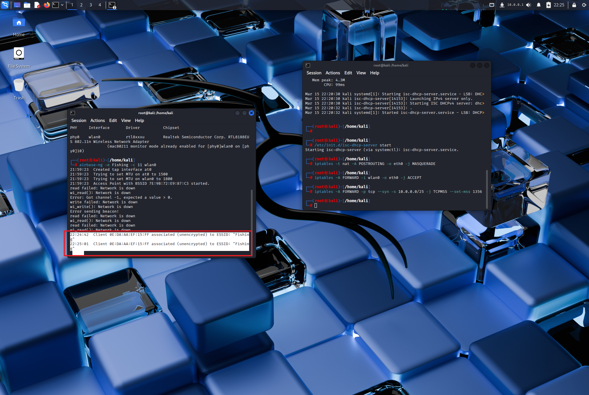The width and height of the screenshot is (589, 395).
Task: Click the POSTROUTING MASQUERADE iptables command
Action: click(375, 164)
